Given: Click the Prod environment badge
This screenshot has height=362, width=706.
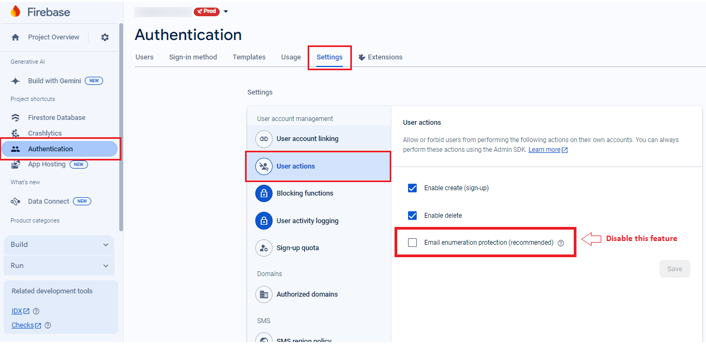Looking at the screenshot, I should point(207,11).
